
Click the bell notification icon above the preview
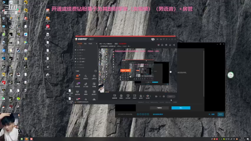pyautogui.click(x=170, y=45)
